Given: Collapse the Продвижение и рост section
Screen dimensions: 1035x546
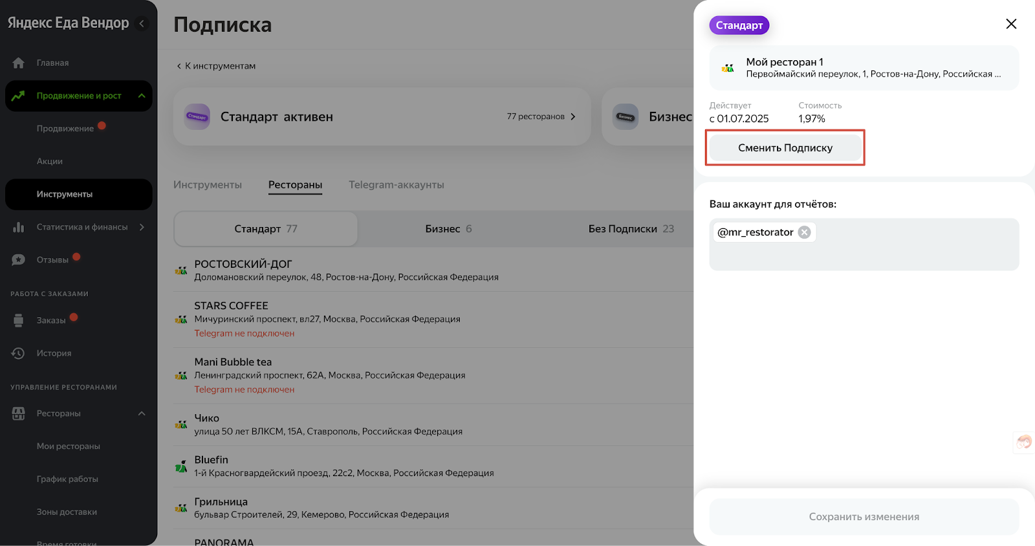Looking at the screenshot, I should 142,96.
